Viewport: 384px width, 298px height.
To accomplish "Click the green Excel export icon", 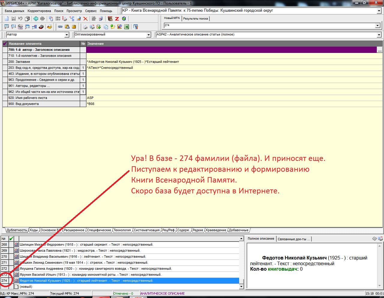I will coord(127,27).
